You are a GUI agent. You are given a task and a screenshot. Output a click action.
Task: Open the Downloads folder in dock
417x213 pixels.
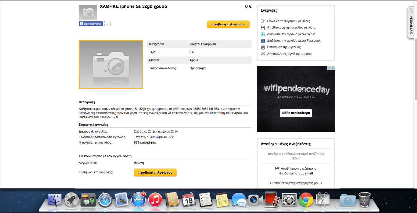tap(347, 199)
